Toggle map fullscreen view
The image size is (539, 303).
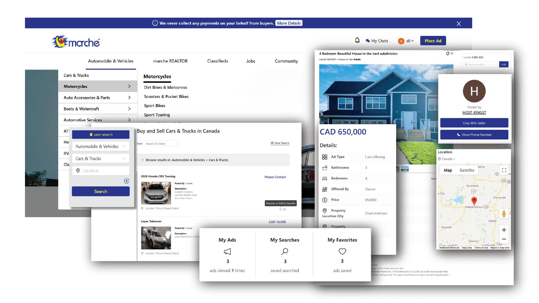tap(504, 170)
